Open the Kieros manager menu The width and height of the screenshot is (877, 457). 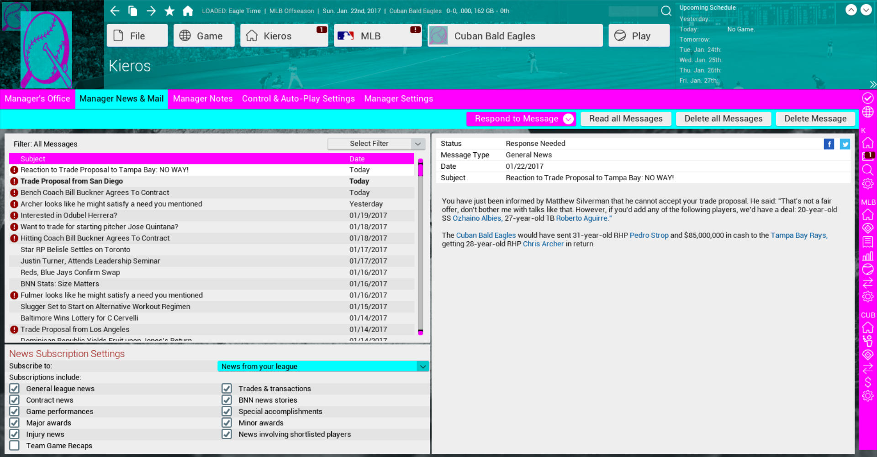tap(284, 36)
